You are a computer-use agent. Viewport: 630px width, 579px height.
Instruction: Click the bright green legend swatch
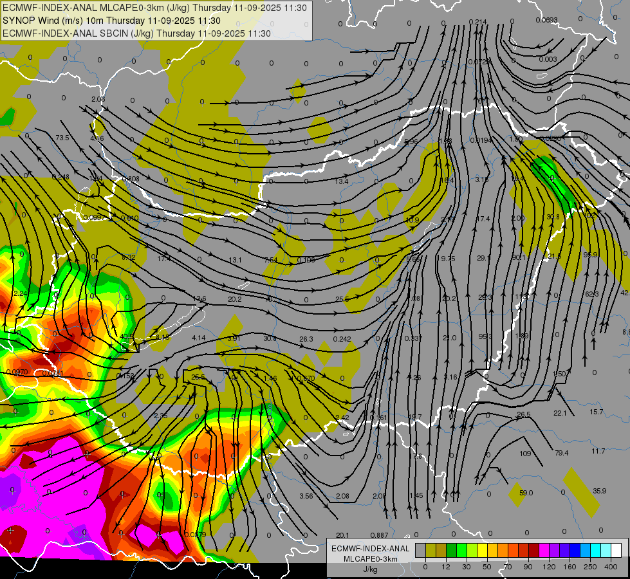pos(461,550)
